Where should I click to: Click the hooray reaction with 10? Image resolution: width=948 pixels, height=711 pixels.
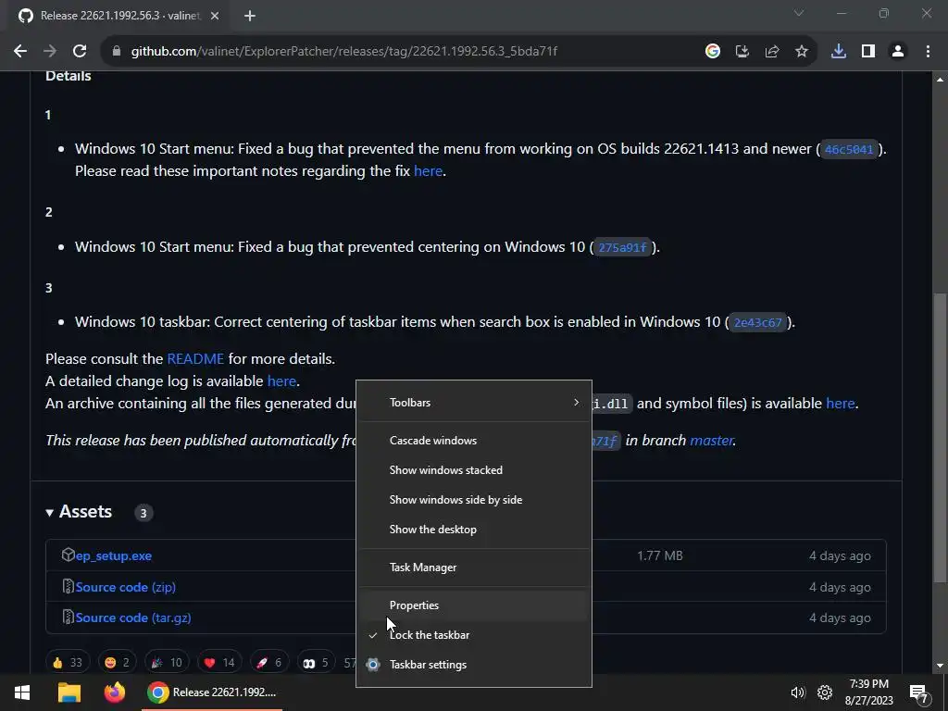click(167, 663)
